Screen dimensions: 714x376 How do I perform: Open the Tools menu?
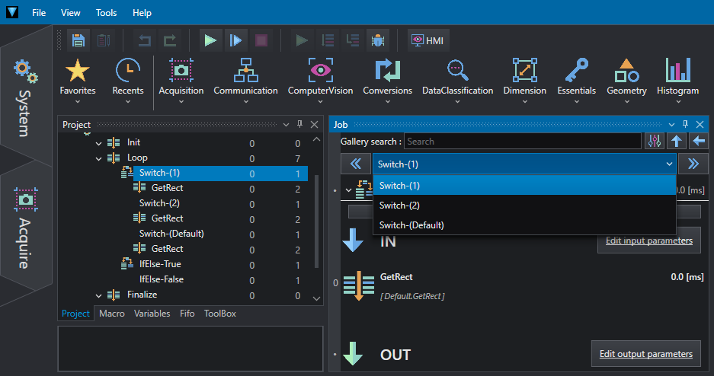[x=106, y=13]
